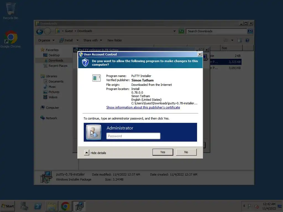Viewport: 283px width, 212px height.
Task: Launch PowerShell from the taskbar
Action: 38,206
